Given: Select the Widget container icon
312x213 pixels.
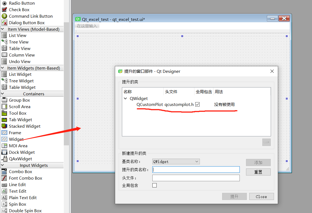Looking at the screenshot, I should pyautogui.click(x=4, y=139).
